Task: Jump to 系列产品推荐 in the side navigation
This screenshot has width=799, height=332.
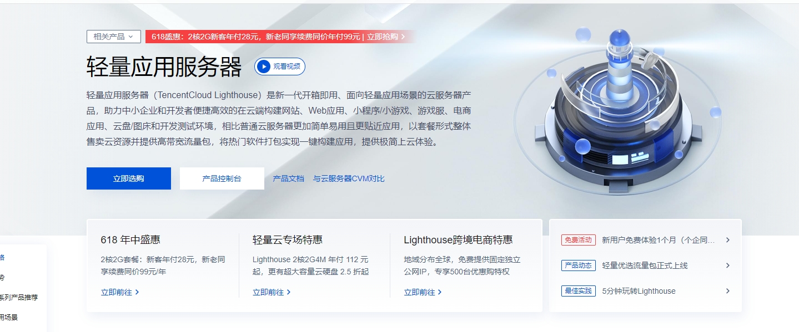Action: pyautogui.click(x=19, y=298)
